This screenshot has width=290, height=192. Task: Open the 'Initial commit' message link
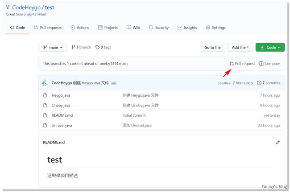(134, 115)
